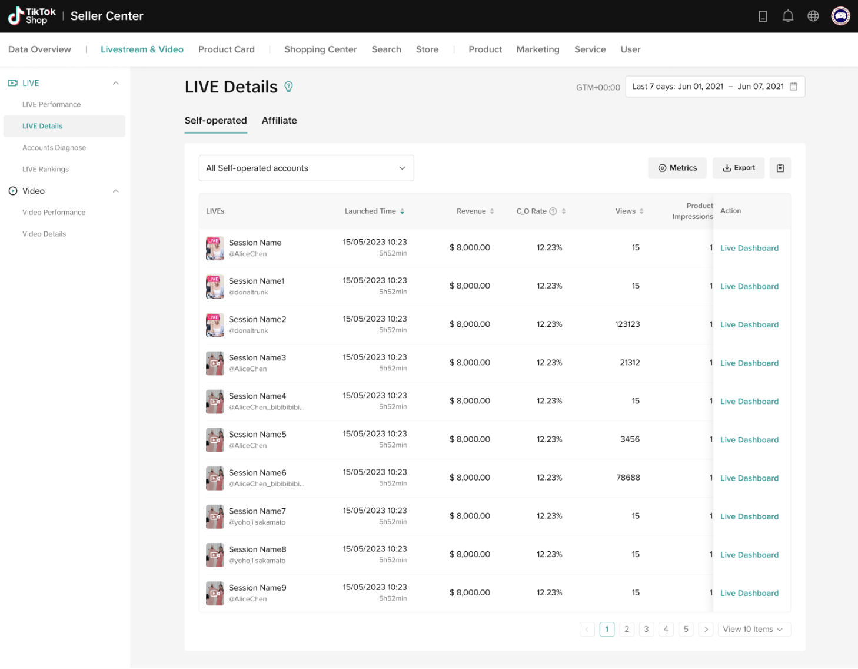Image resolution: width=858 pixels, height=669 pixels.
Task: Click the mobile device icon in header
Action: click(763, 16)
